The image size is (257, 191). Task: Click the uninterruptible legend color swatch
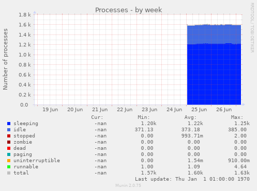pos(9,161)
